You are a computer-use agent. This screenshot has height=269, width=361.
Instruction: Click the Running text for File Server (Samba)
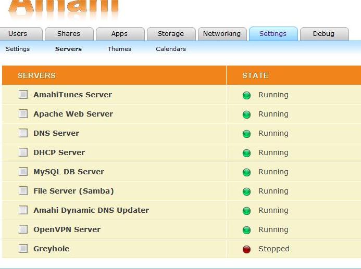click(x=273, y=191)
